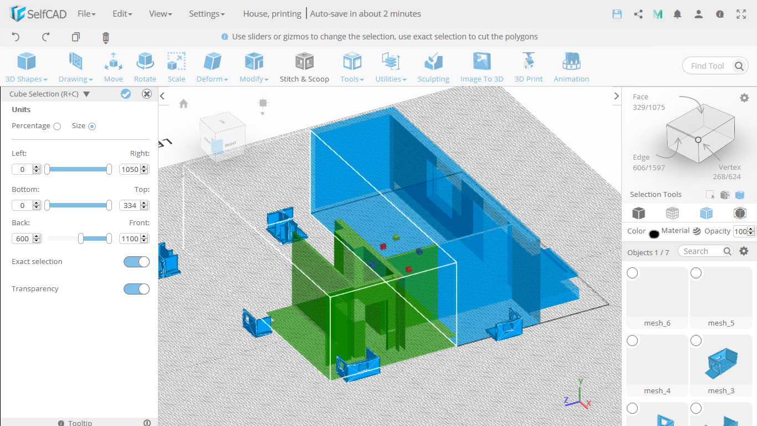
Task: Click the Bottom-Top range slider
Action: 78,205
